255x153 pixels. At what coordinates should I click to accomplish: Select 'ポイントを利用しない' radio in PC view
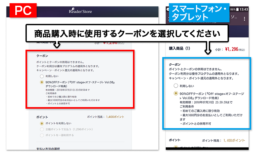coord(42,123)
